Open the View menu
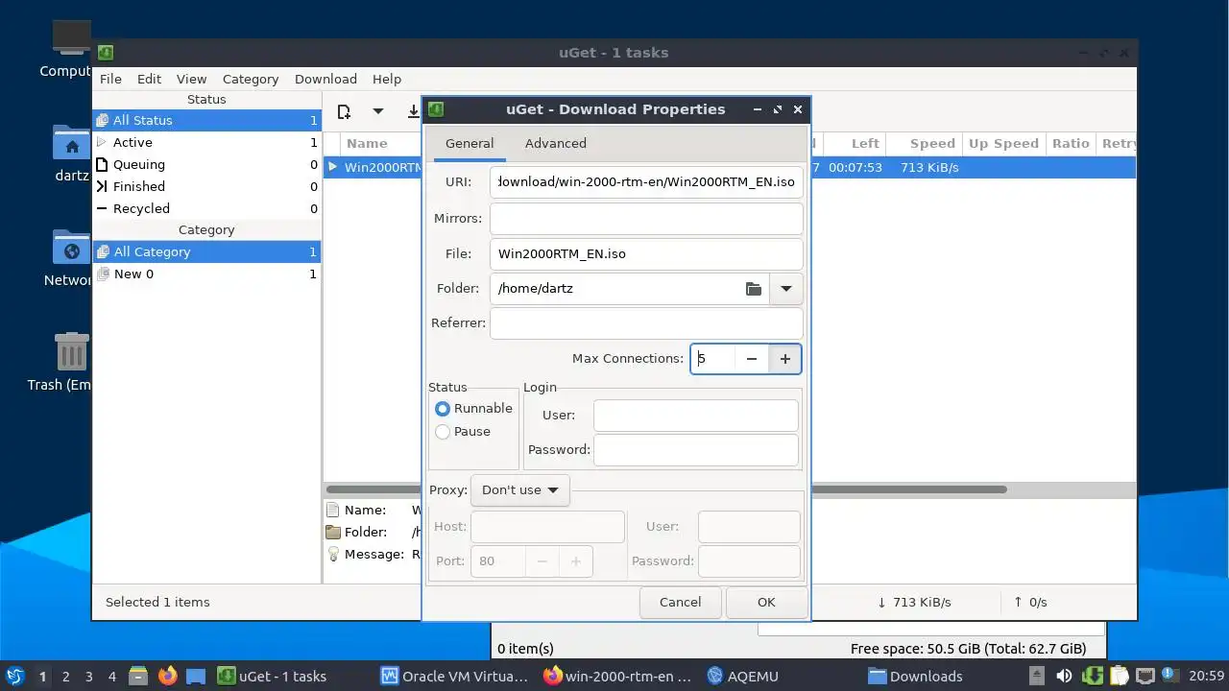 (x=191, y=80)
